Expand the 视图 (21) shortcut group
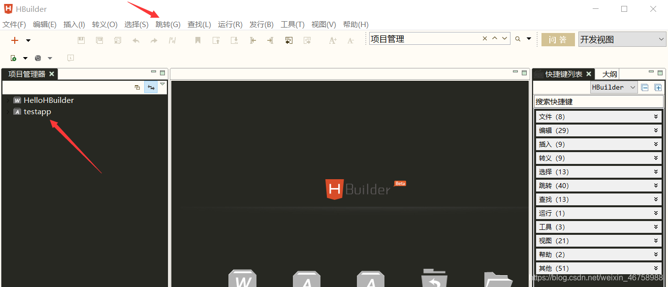This screenshot has height=287, width=668. point(599,241)
